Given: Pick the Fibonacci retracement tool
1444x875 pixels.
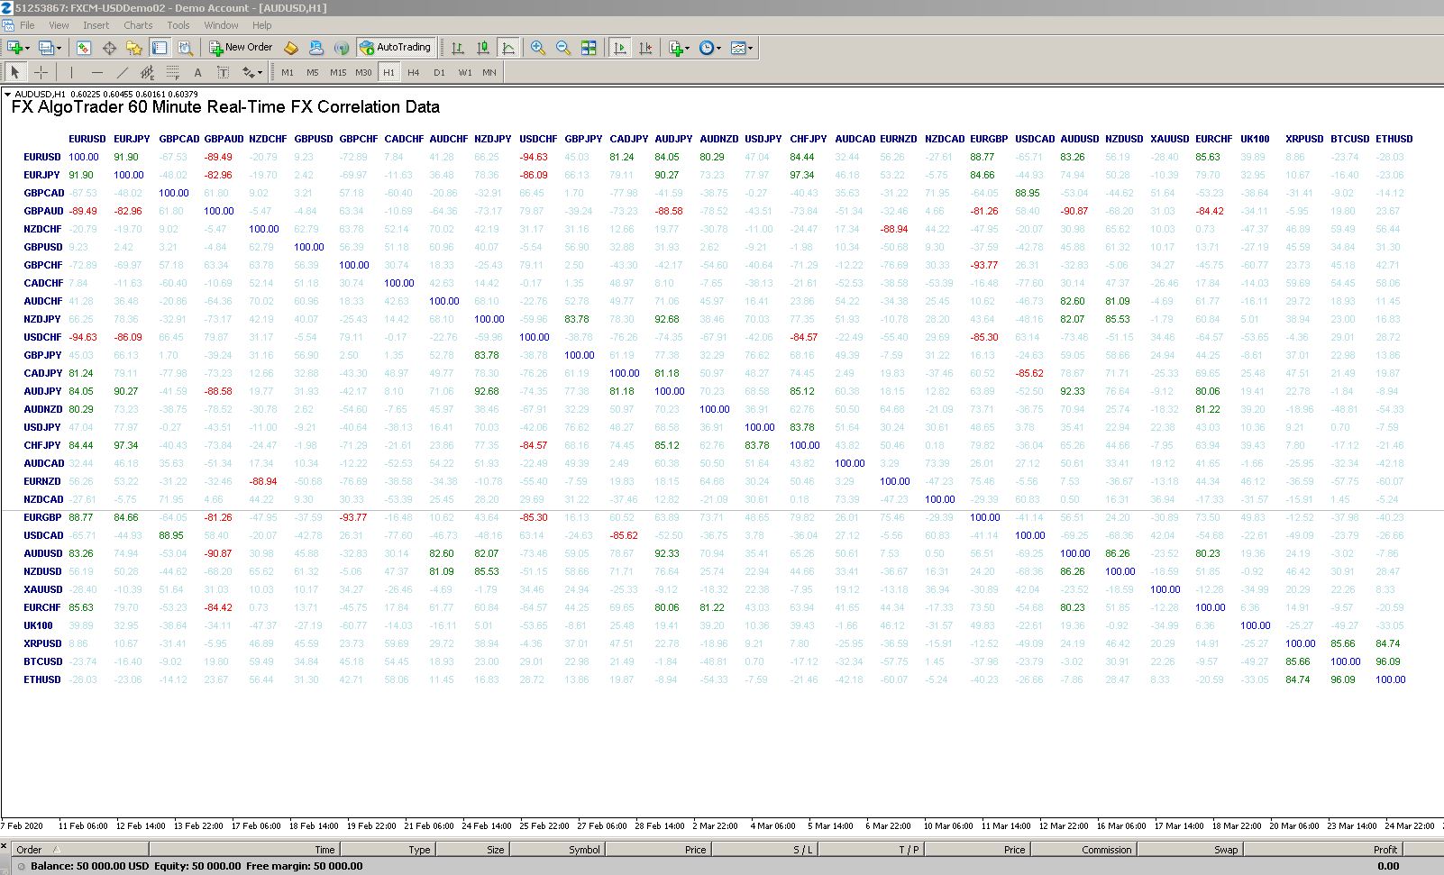Looking at the screenshot, I should 173,72.
